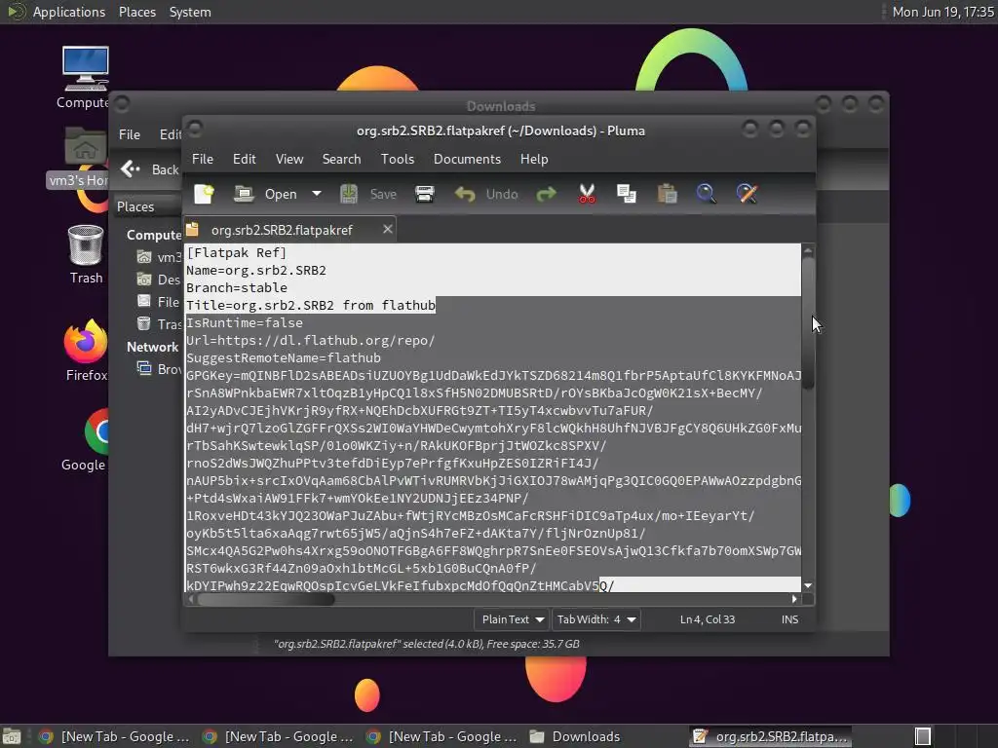The image size is (998, 748).
Task: Select the org.srb2.SRB2.flatpakref document tab
Action: coord(282,230)
